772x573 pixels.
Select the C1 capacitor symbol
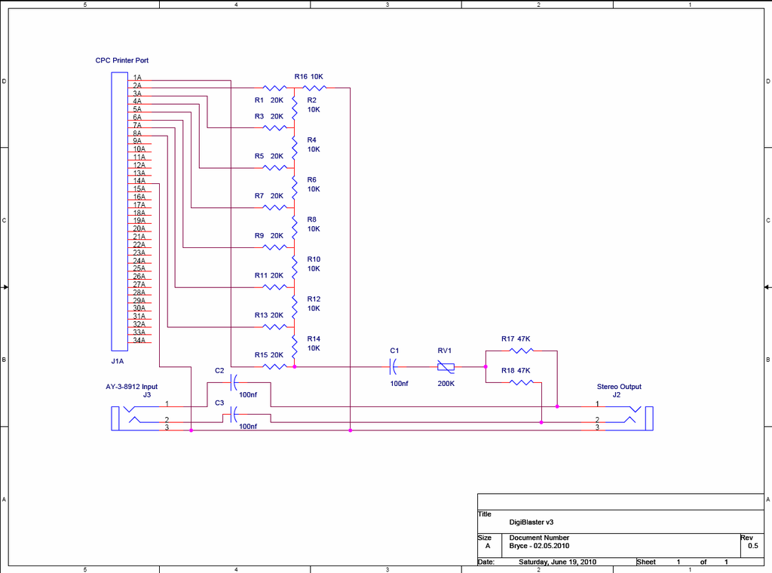[x=393, y=366]
